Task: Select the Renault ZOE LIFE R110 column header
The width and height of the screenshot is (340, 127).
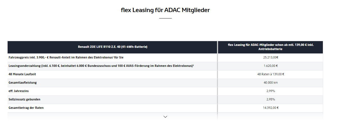Action: click(112, 47)
